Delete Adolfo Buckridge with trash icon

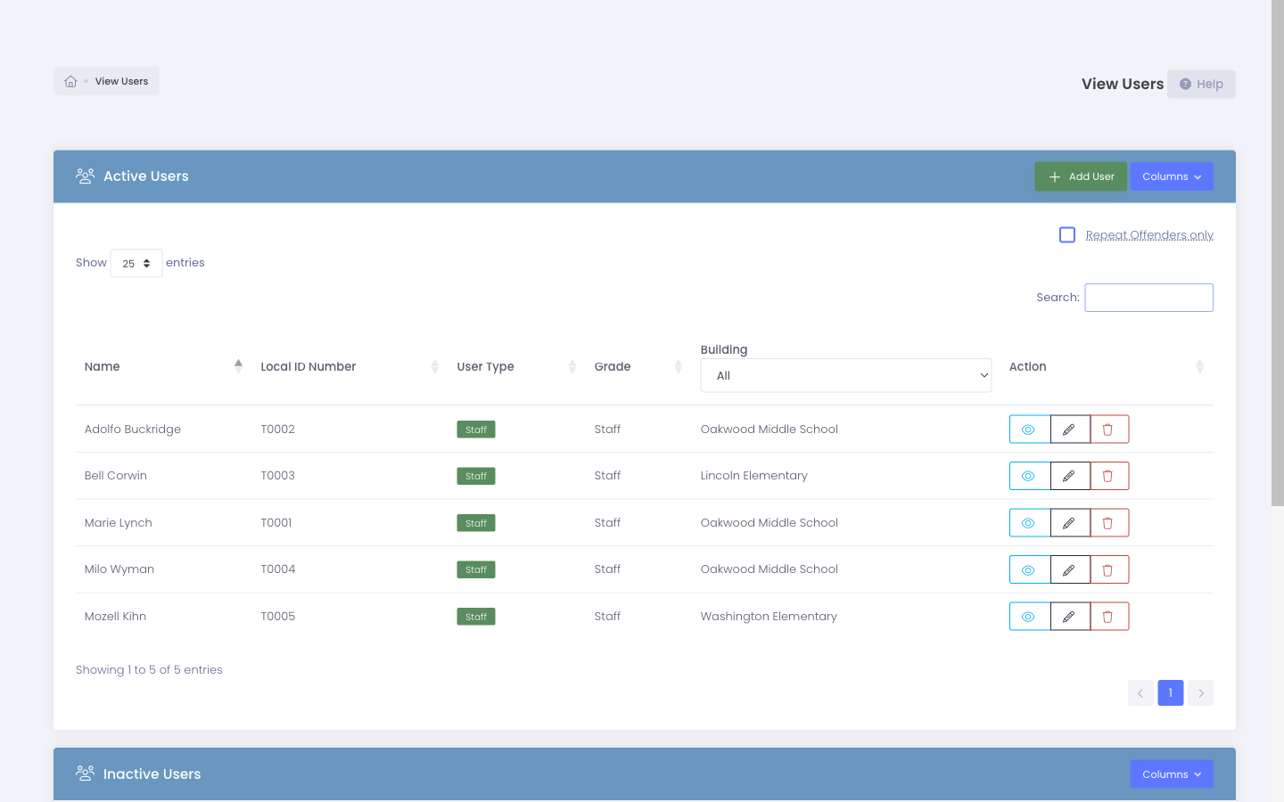click(x=1108, y=430)
